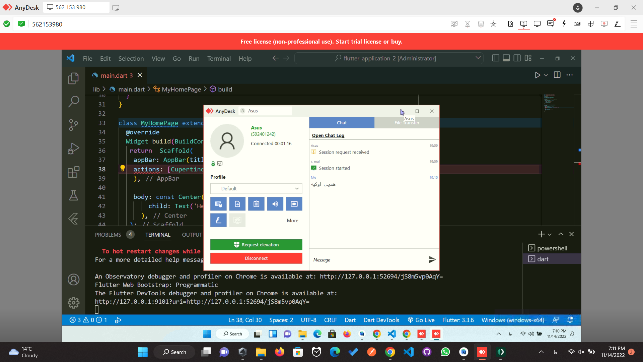The width and height of the screenshot is (643, 362).
Task: Select the Chat tab in Asus dialog
Action: (342, 123)
